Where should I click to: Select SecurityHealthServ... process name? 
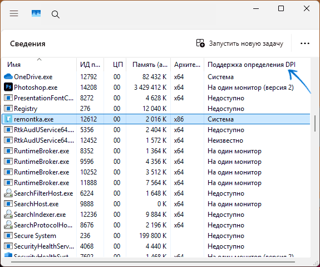(x=44, y=246)
